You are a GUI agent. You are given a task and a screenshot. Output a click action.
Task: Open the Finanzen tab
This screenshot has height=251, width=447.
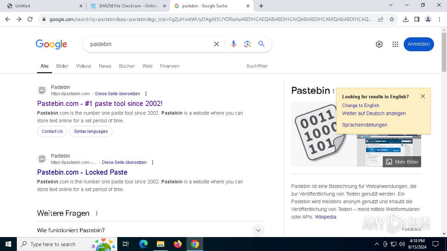pyautogui.click(x=170, y=66)
